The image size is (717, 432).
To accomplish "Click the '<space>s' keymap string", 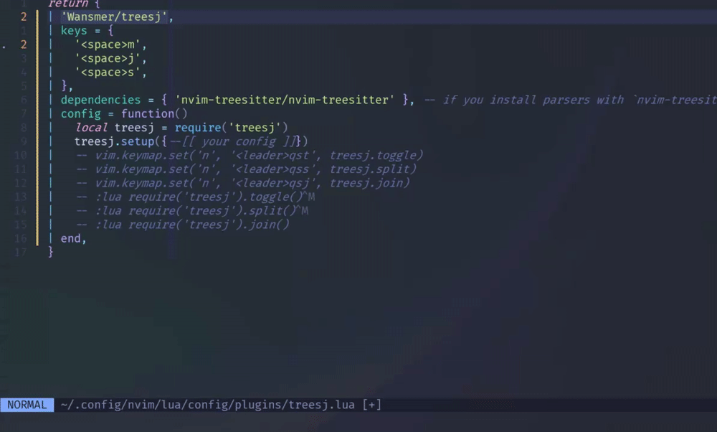I will pyautogui.click(x=108, y=72).
